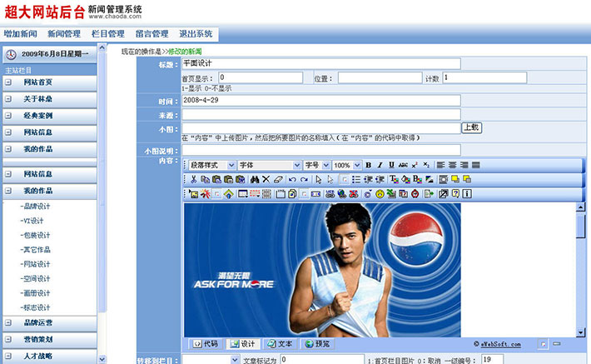This screenshot has height=364, width=591.
Task: Open the -网站设计 sidebar link
Action: coord(37,264)
